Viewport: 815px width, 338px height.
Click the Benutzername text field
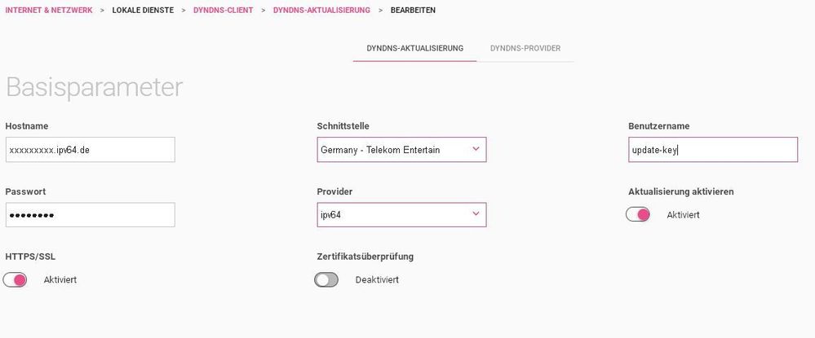point(713,150)
